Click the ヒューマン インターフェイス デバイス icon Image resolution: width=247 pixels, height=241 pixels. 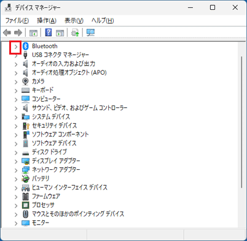25,188
